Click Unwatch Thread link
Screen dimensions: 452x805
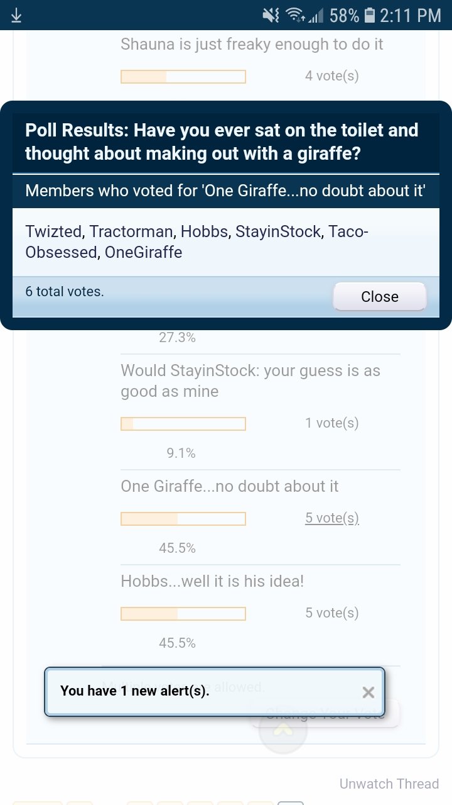click(389, 784)
